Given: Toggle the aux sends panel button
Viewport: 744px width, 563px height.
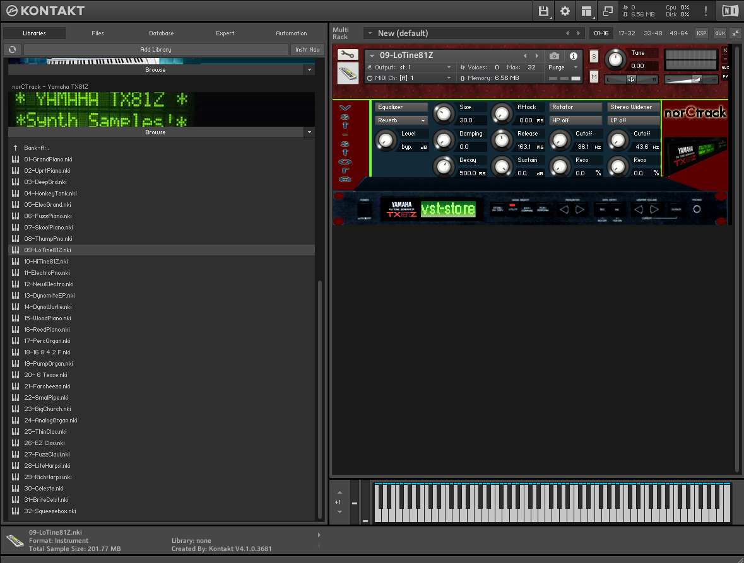Looking at the screenshot, I should pyautogui.click(x=720, y=33).
